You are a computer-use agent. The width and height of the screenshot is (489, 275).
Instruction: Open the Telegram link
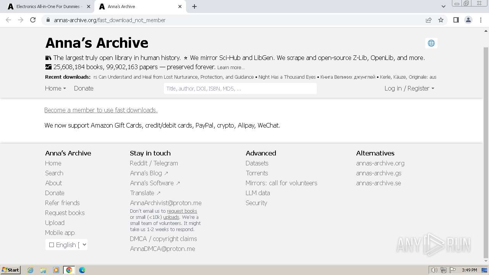166,163
